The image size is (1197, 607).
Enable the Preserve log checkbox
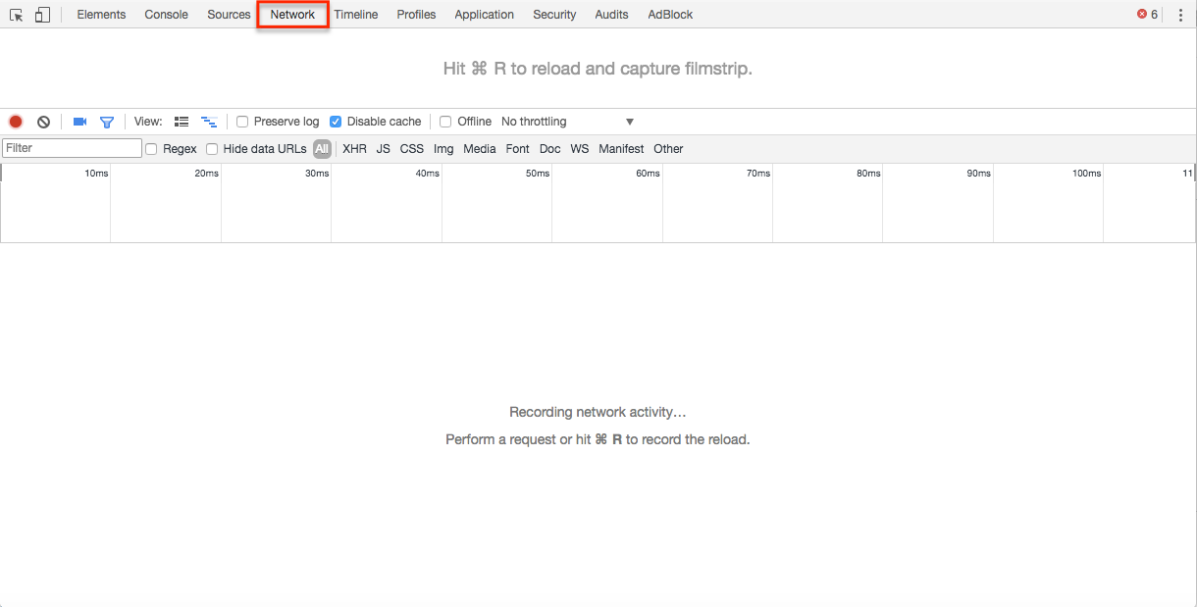[x=242, y=121]
